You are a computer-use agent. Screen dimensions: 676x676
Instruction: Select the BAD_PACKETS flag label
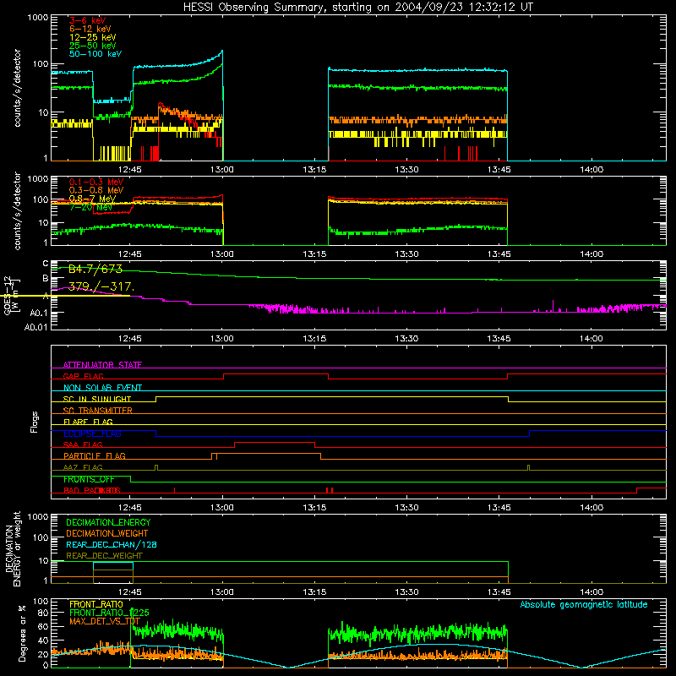[x=92, y=490]
